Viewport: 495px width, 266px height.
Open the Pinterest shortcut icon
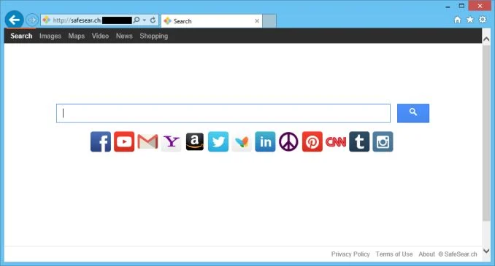pyautogui.click(x=312, y=142)
